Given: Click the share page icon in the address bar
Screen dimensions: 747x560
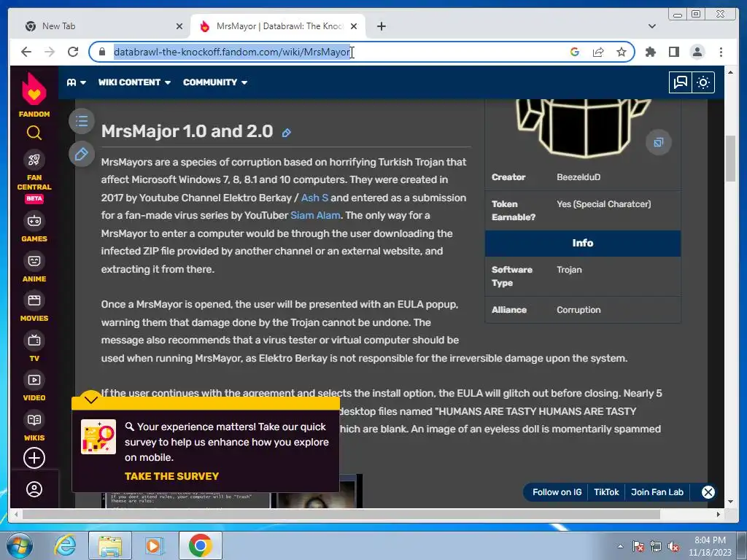Looking at the screenshot, I should pyautogui.click(x=598, y=52).
